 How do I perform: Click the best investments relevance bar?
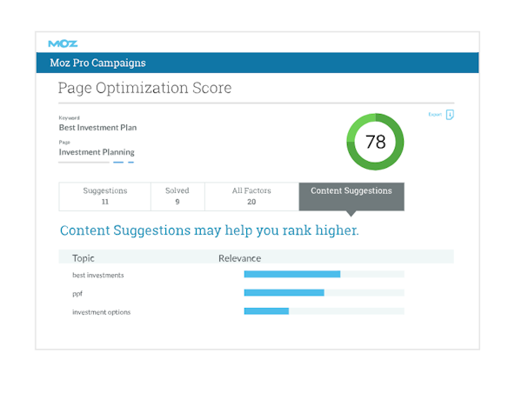(324, 274)
